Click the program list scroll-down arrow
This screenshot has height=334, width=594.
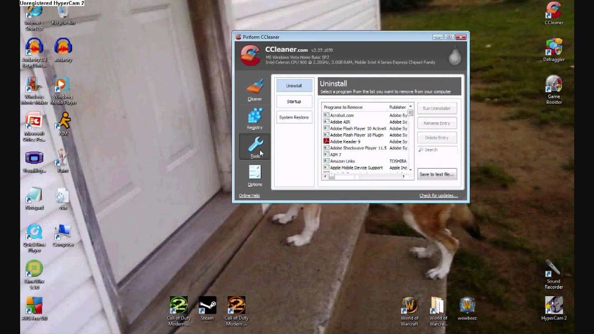click(410, 171)
